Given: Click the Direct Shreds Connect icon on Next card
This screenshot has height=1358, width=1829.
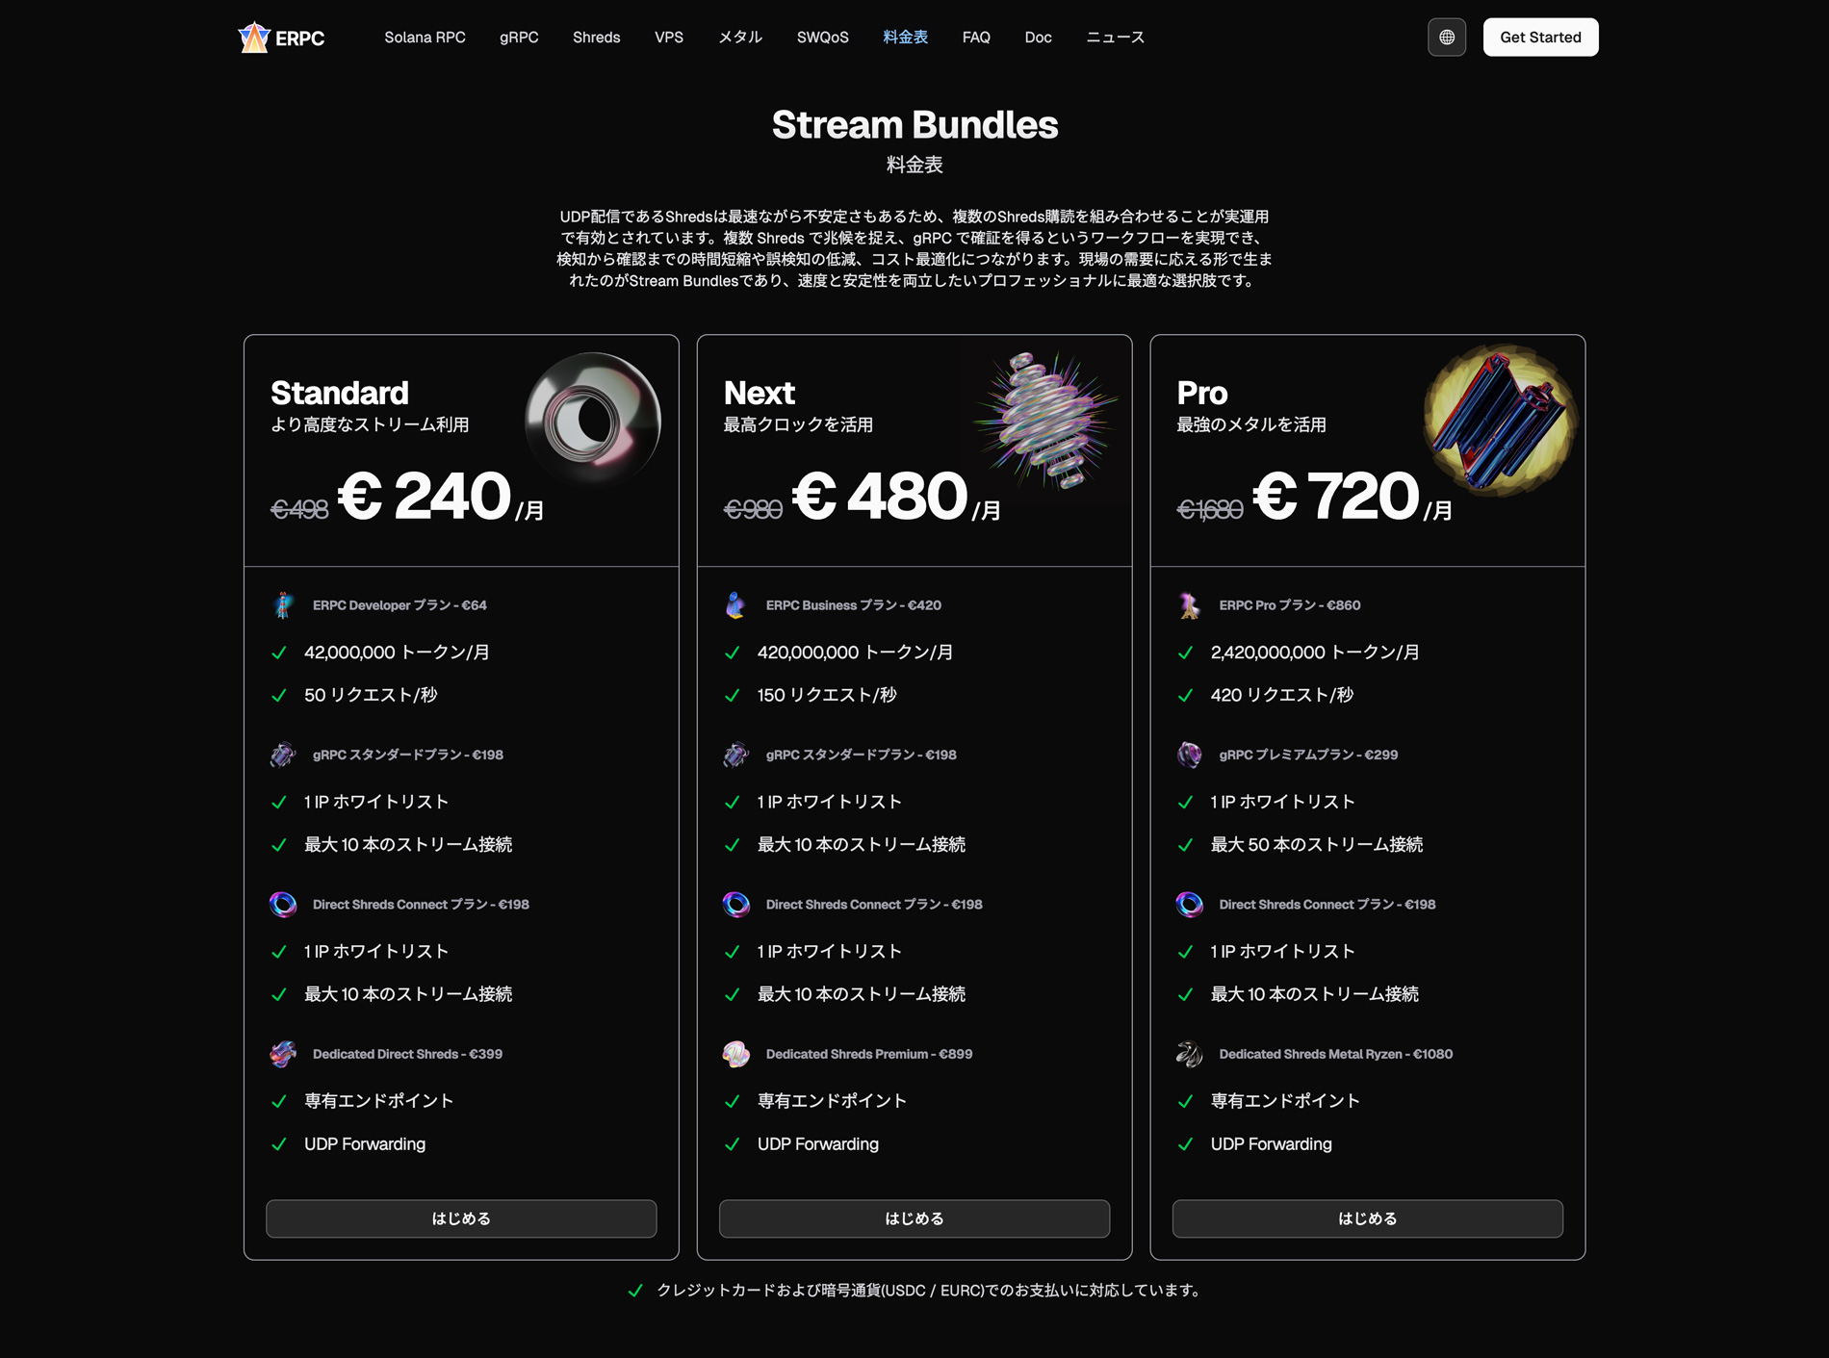Looking at the screenshot, I should pyautogui.click(x=735, y=904).
